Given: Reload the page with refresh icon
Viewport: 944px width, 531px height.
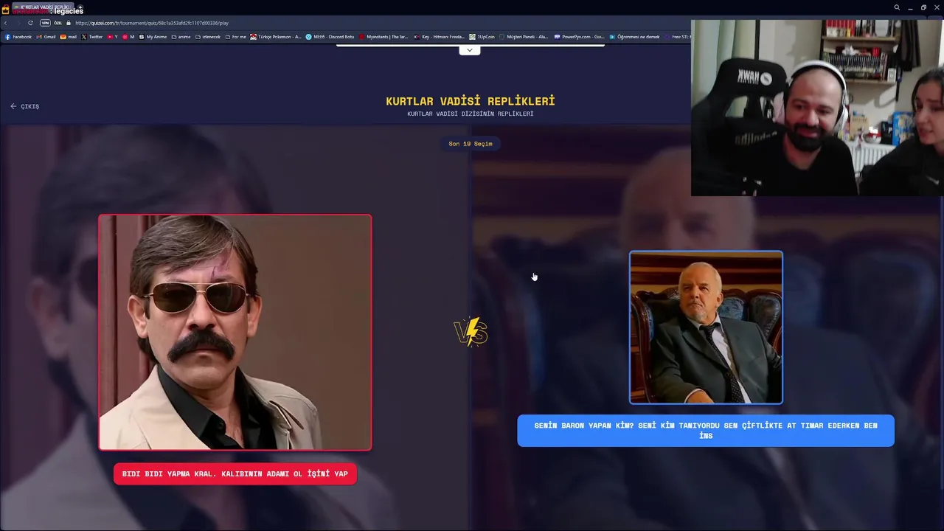Looking at the screenshot, I should click(30, 23).
